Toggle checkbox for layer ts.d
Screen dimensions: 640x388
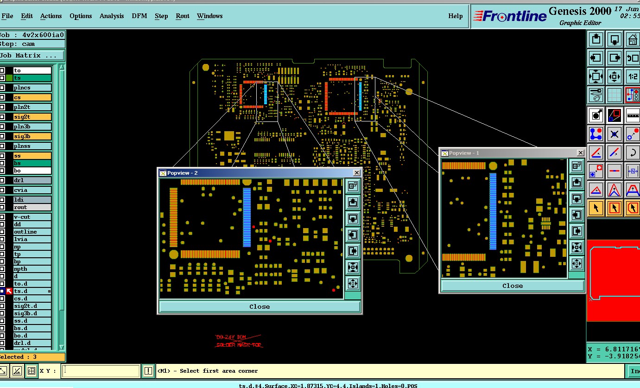click(x=2, y=291)
